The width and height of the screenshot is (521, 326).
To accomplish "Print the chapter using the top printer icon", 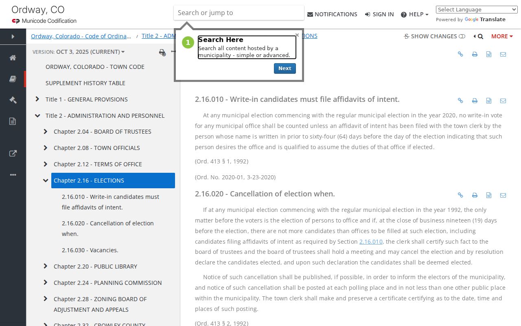I will (475, 54).
